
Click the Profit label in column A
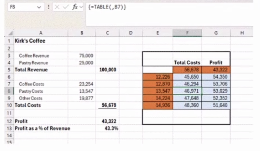click(21, 121)
